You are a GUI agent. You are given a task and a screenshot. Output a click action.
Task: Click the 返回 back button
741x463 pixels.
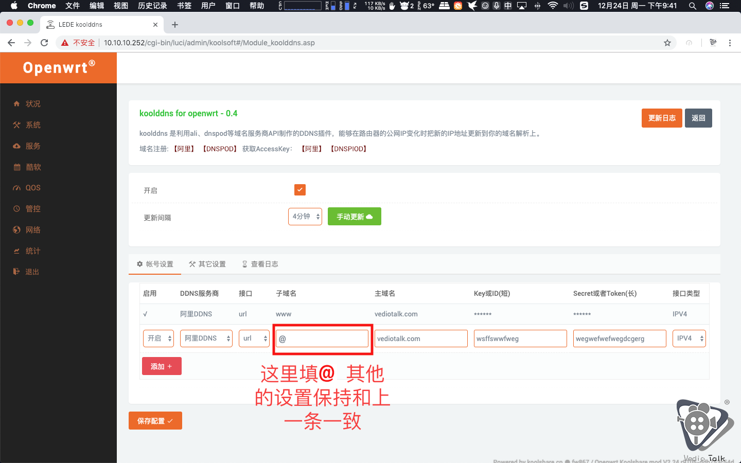[x=698, y=118]
